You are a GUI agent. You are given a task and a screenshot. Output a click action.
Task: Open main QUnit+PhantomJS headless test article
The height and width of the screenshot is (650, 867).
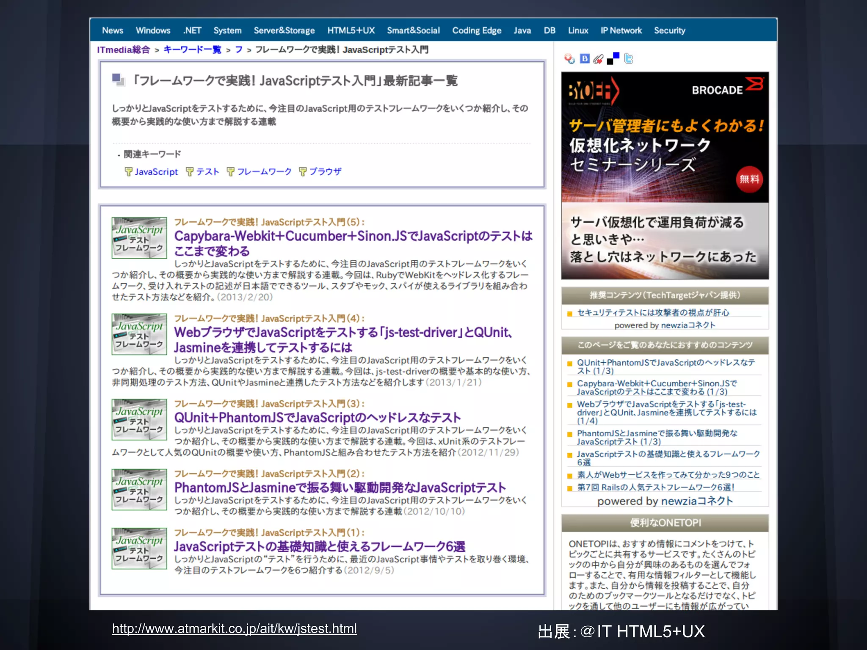317,418
